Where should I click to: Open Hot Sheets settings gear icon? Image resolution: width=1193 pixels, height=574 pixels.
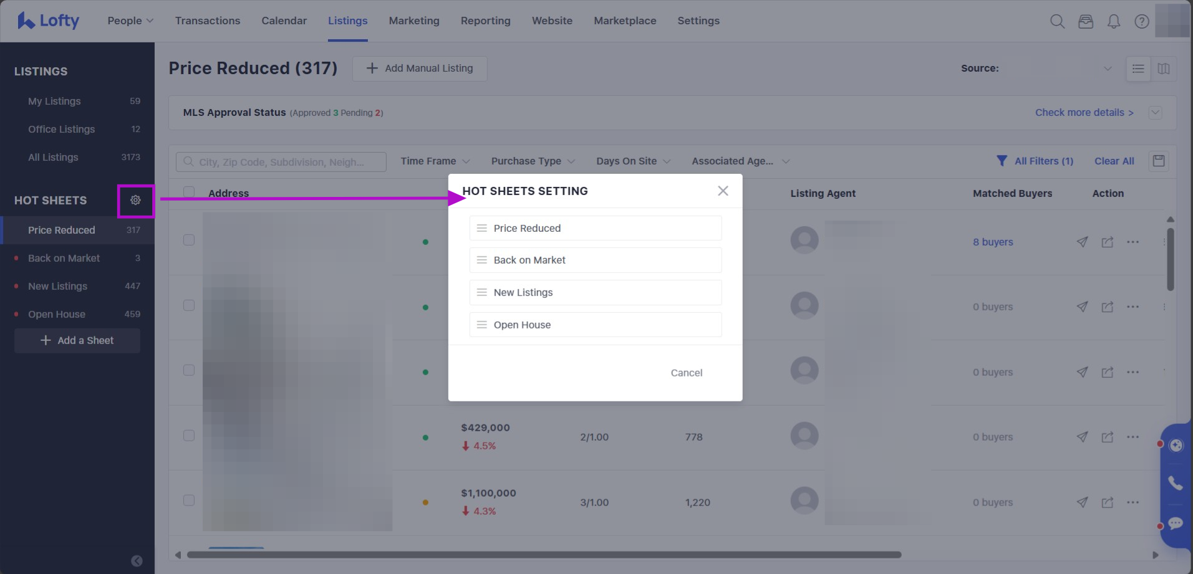(x=135, y=200)
